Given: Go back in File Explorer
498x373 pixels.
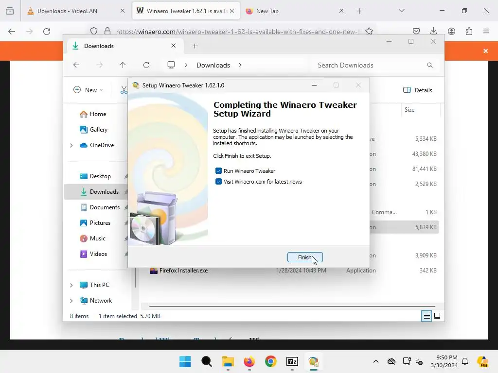Looking at the screenshot, I should [76, 65].
